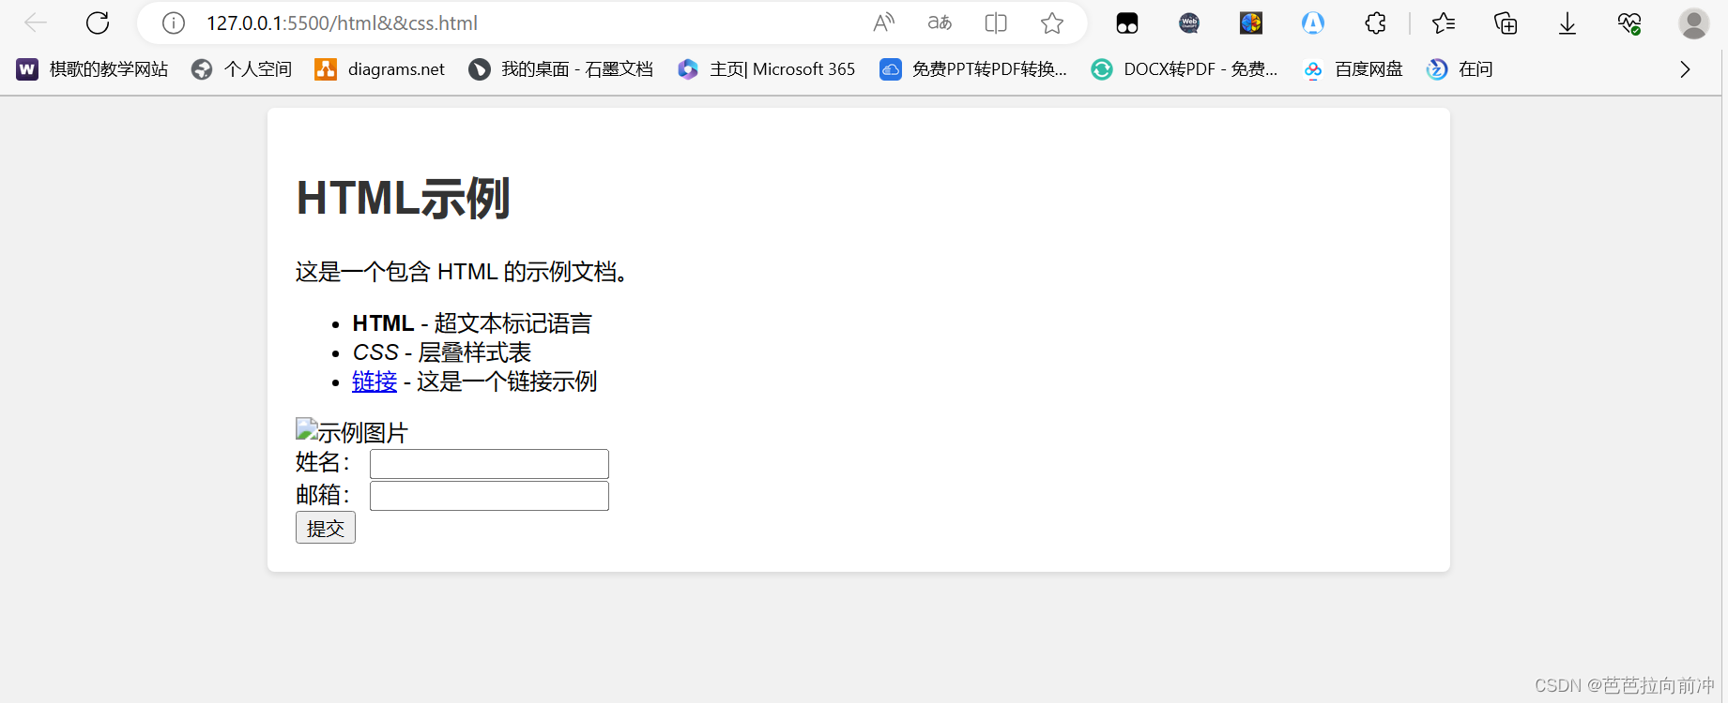Click the blue 链接 hyperlink
The image size is (1728, 703).
tap(375, 381)
